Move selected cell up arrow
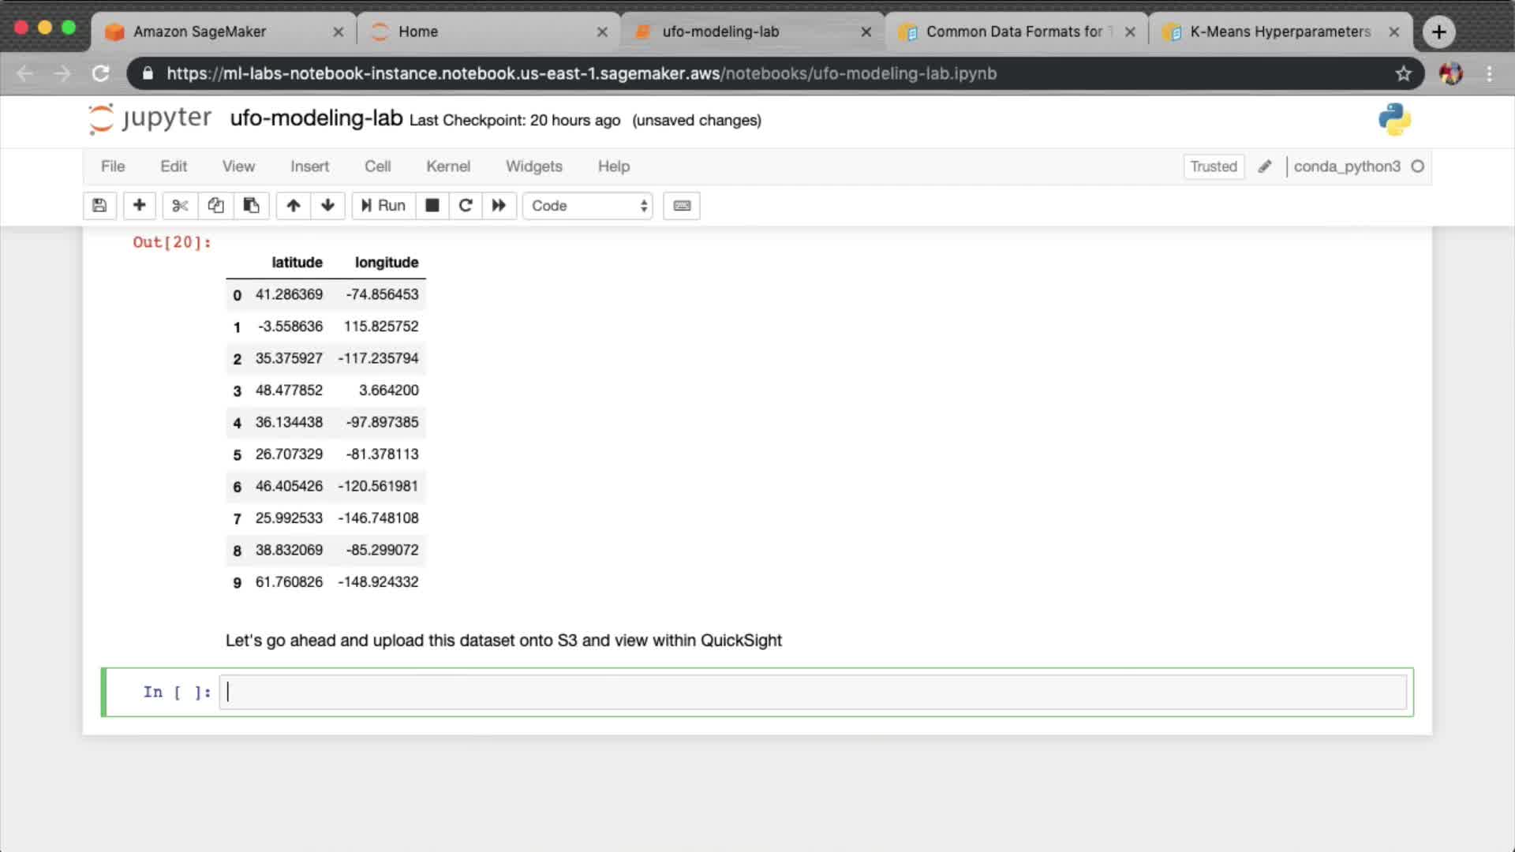 294,206
